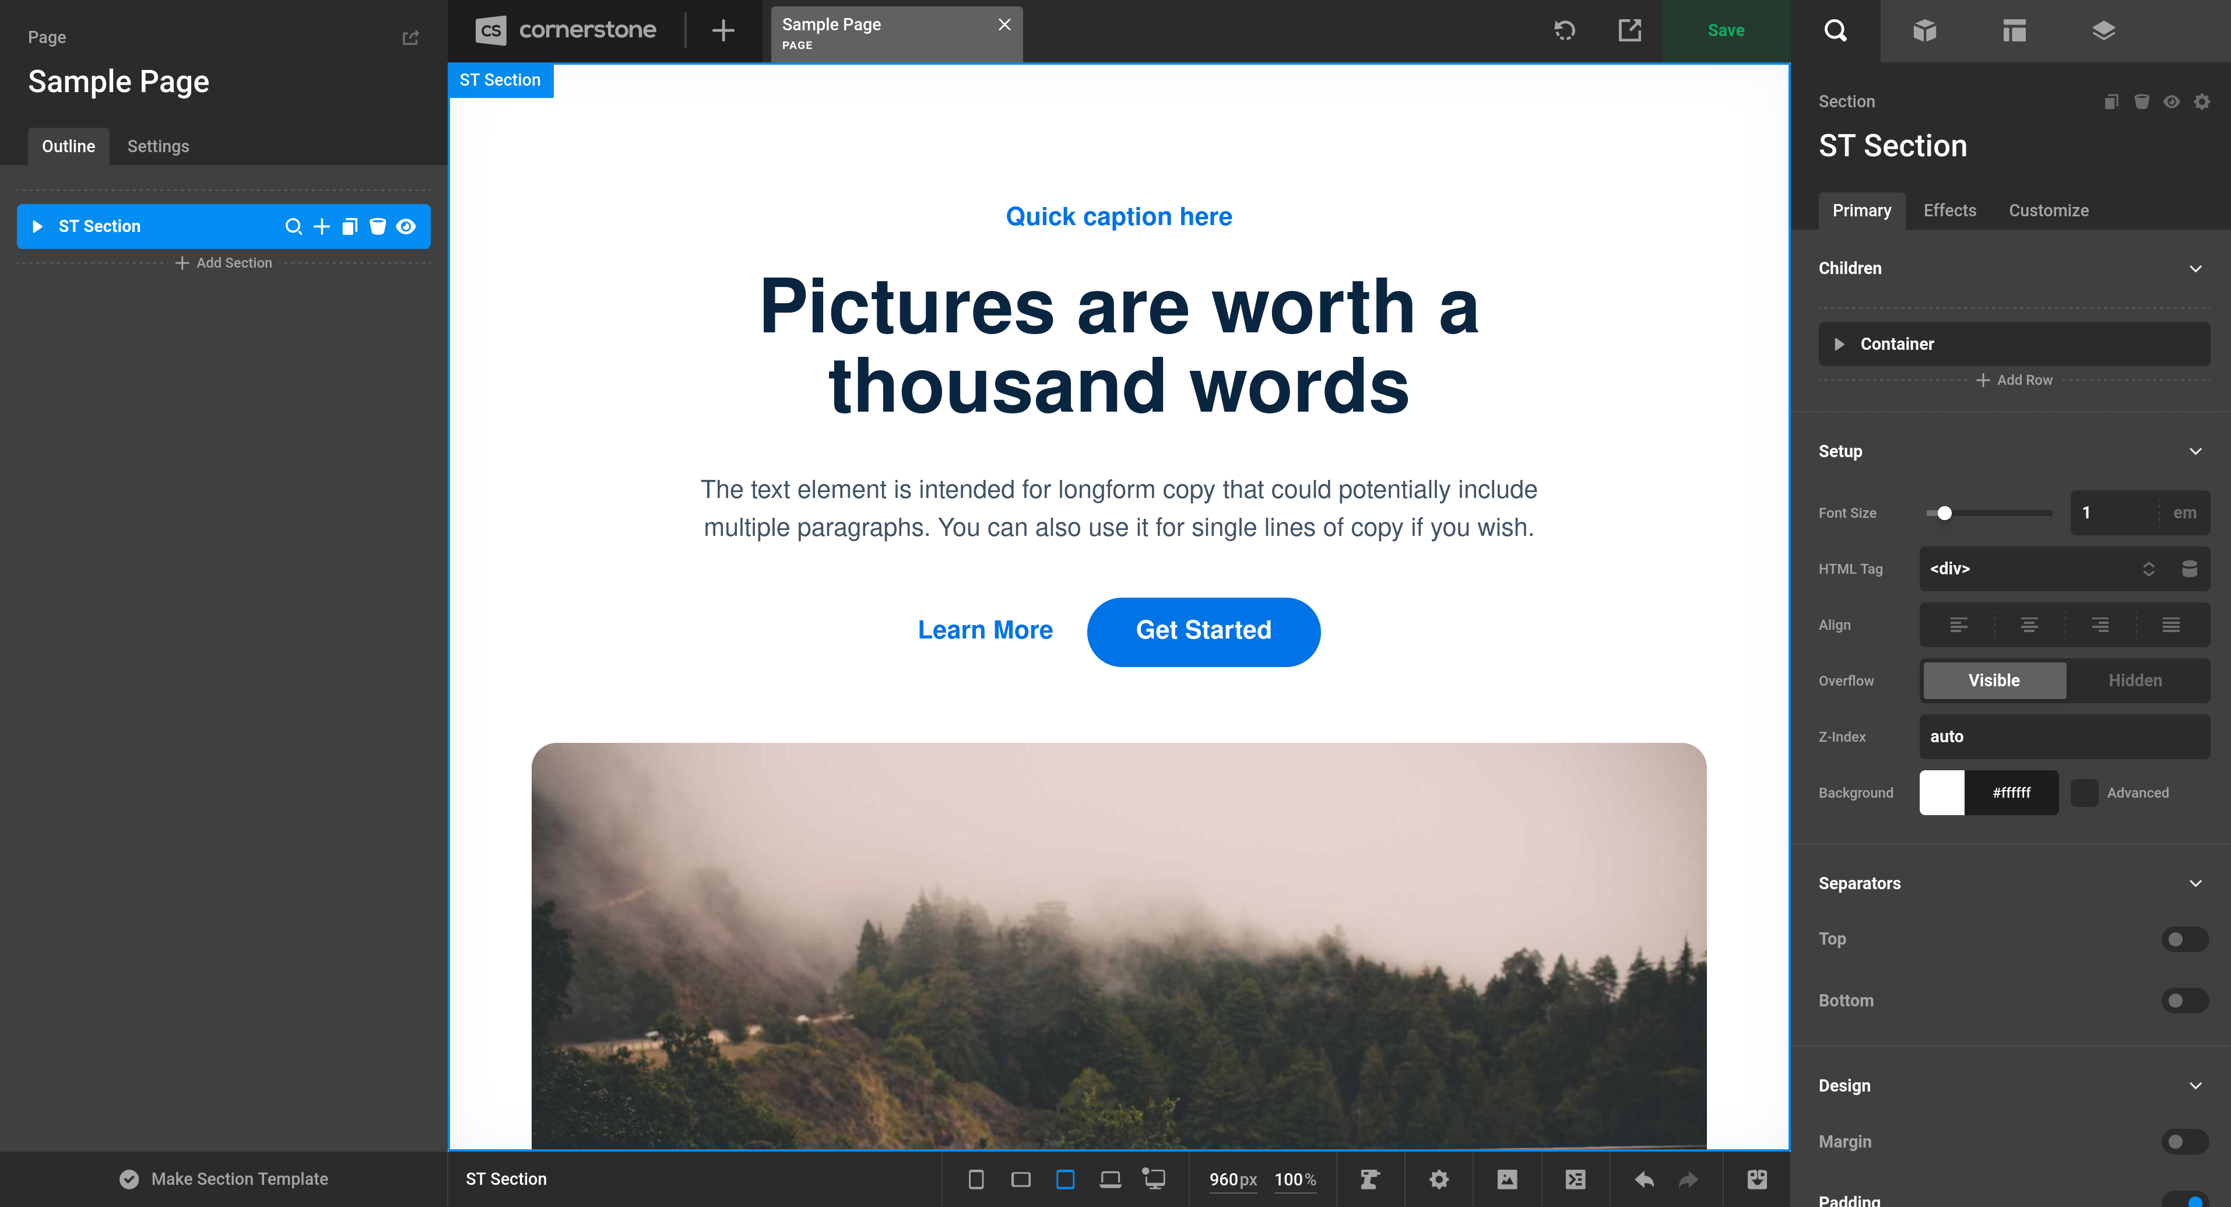Duplicate ST Section in the outline

(x=349, y=227)
